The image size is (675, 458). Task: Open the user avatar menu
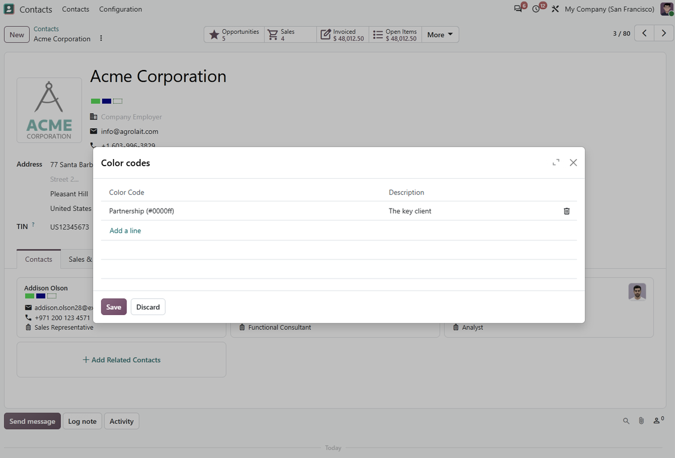tap(667, 9)
